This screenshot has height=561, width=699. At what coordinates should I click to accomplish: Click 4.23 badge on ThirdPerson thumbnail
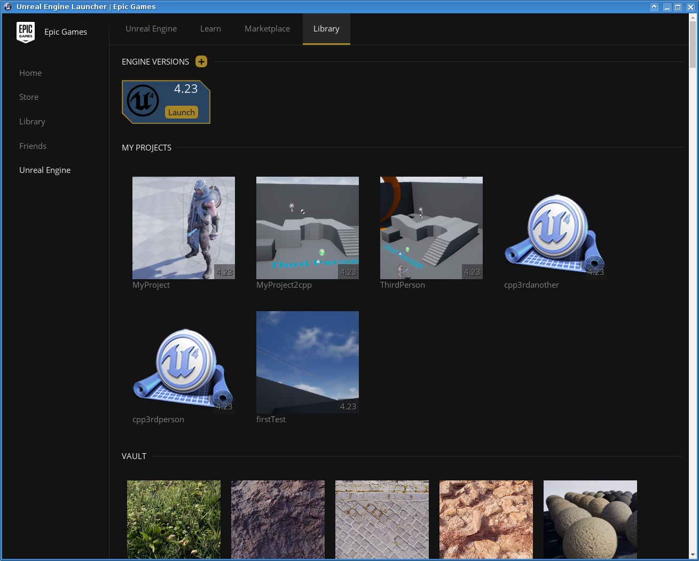[x=472, y=272]
